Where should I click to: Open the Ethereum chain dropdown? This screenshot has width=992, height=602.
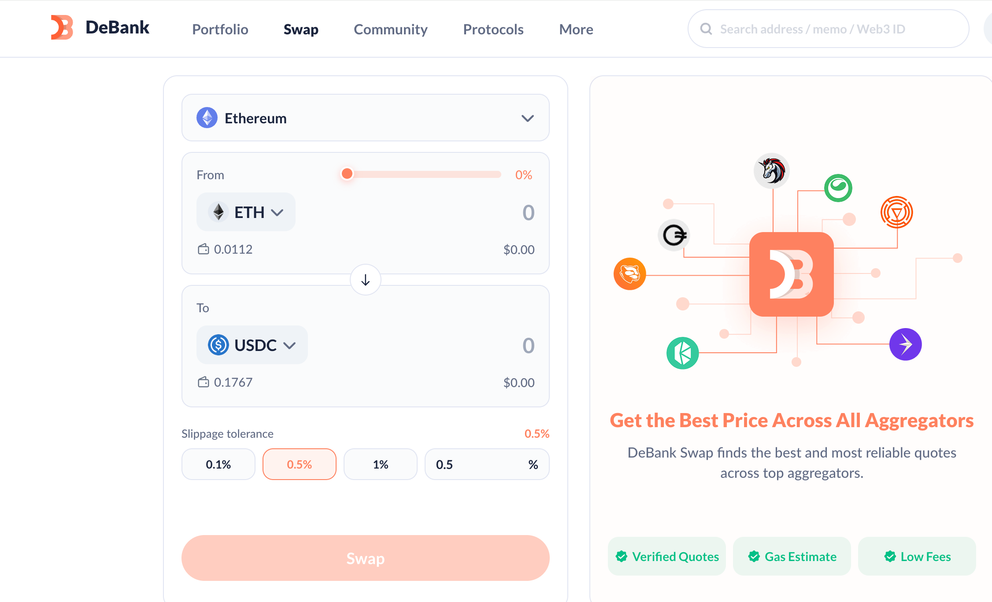[x=365, y=118]
